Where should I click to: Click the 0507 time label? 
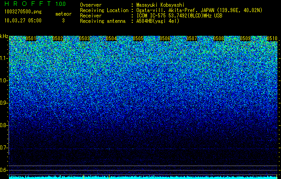192,38
